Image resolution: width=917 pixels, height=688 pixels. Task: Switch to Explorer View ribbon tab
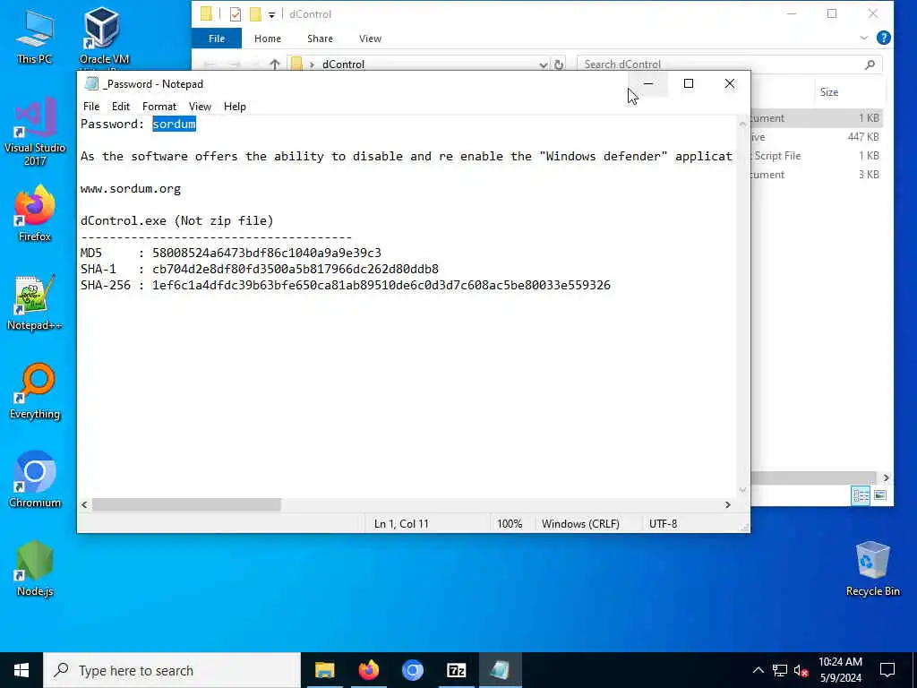click(x=370, y=39)
